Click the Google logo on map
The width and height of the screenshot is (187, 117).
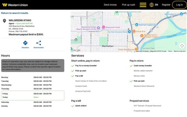click(76, 50)
